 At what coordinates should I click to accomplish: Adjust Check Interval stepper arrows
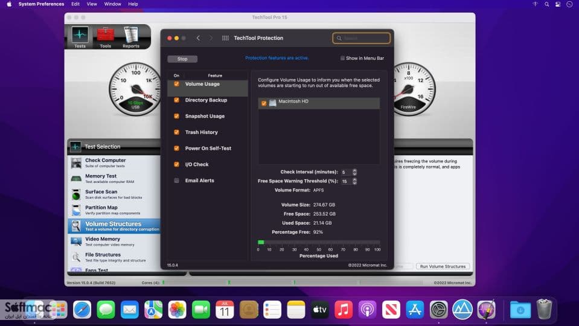354,172
